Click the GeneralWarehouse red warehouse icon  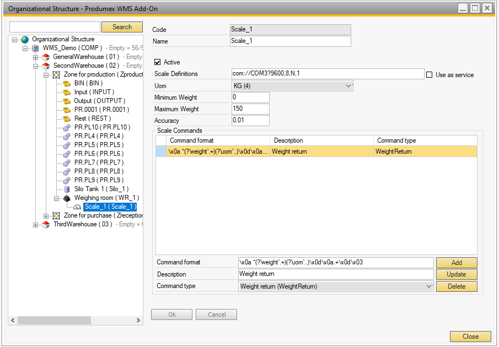(46, 57)
